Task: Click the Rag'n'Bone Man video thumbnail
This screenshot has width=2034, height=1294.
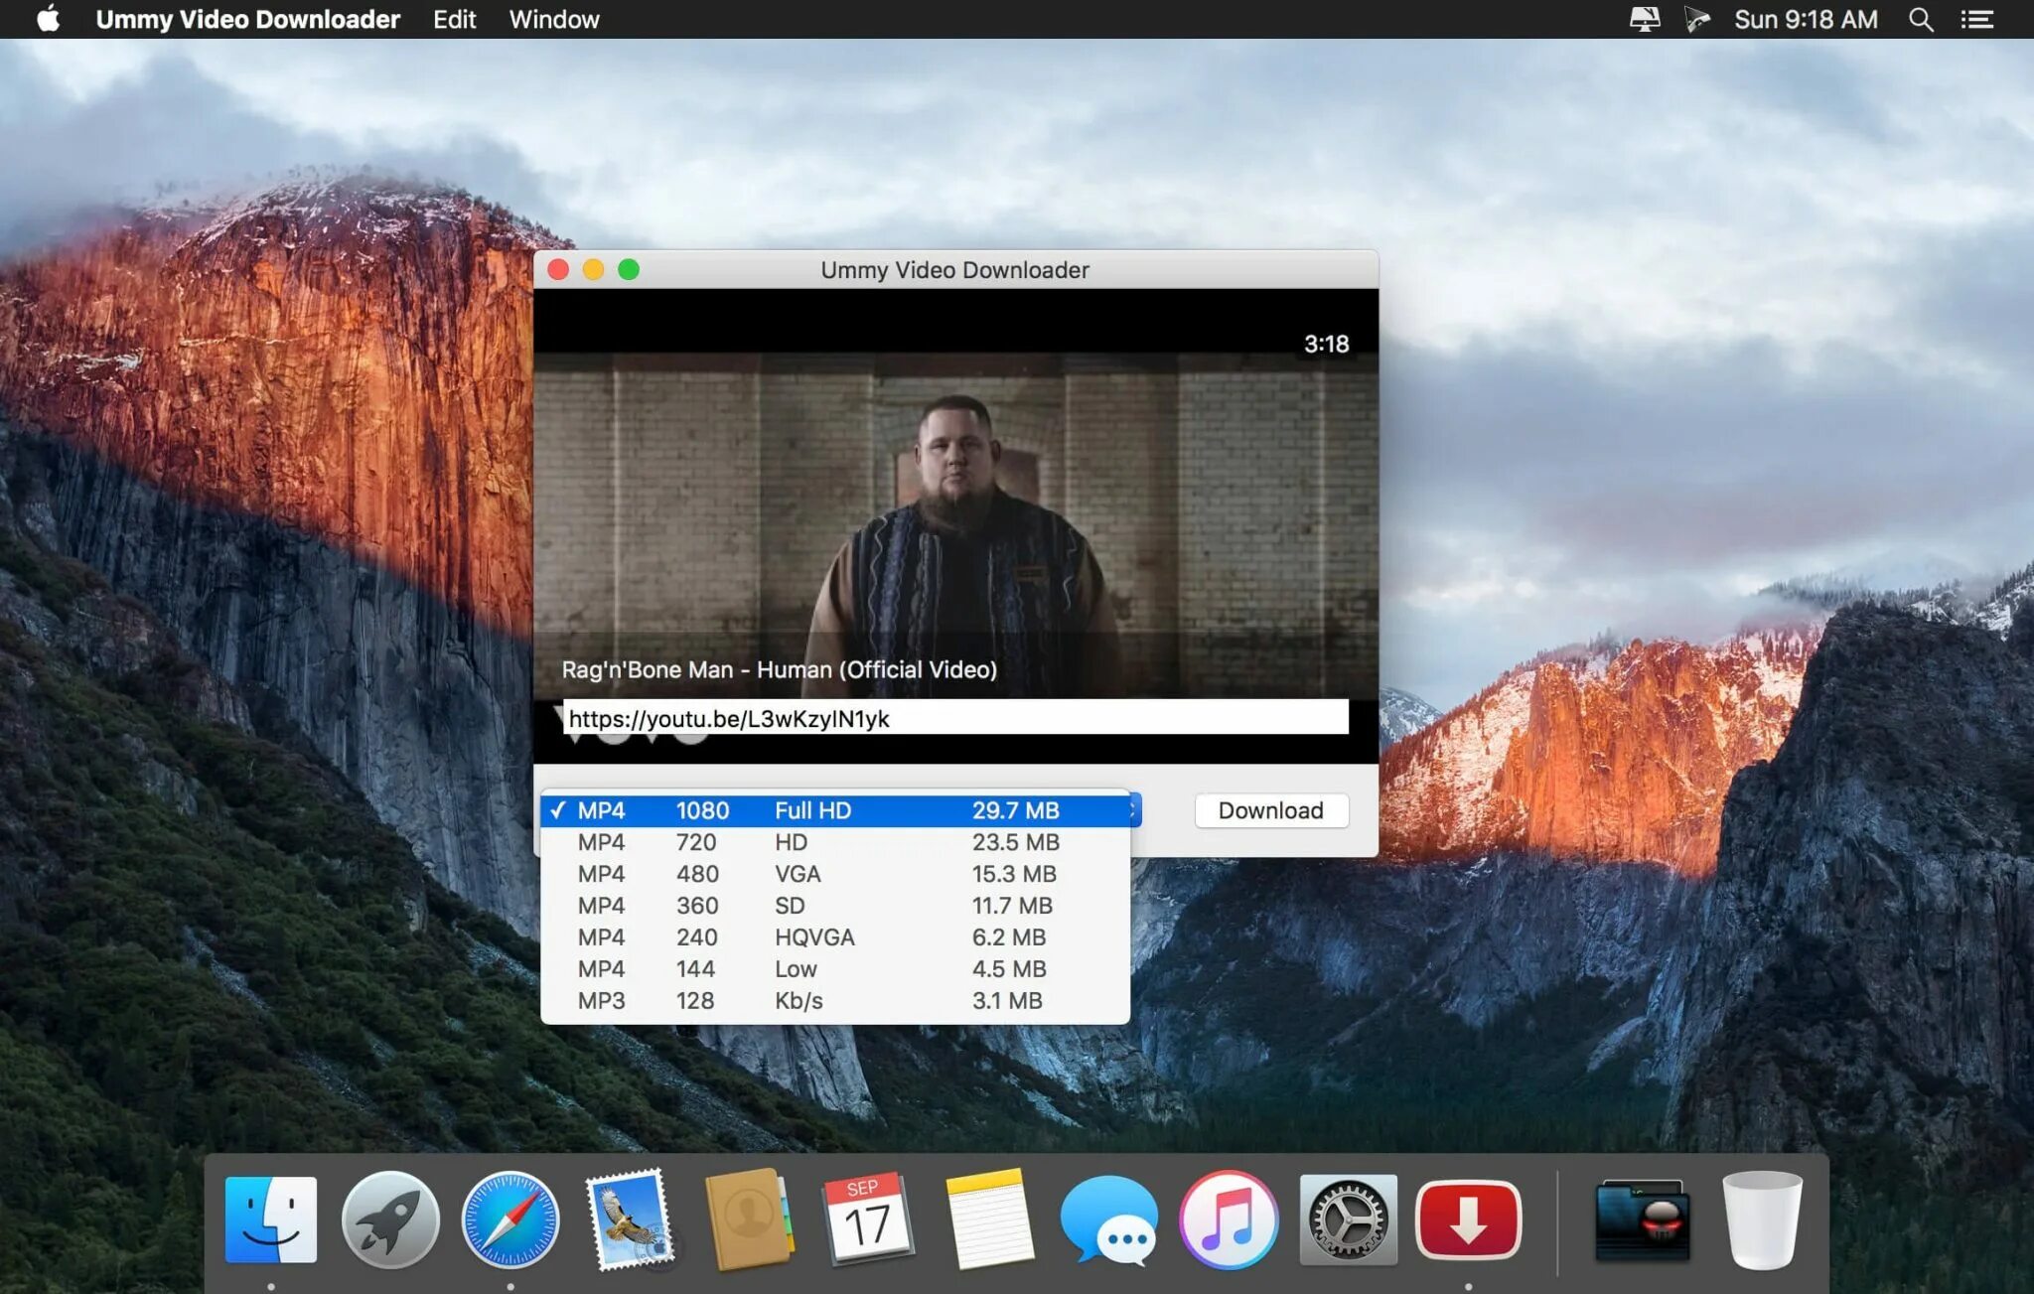Action: (x=955, y=516)
